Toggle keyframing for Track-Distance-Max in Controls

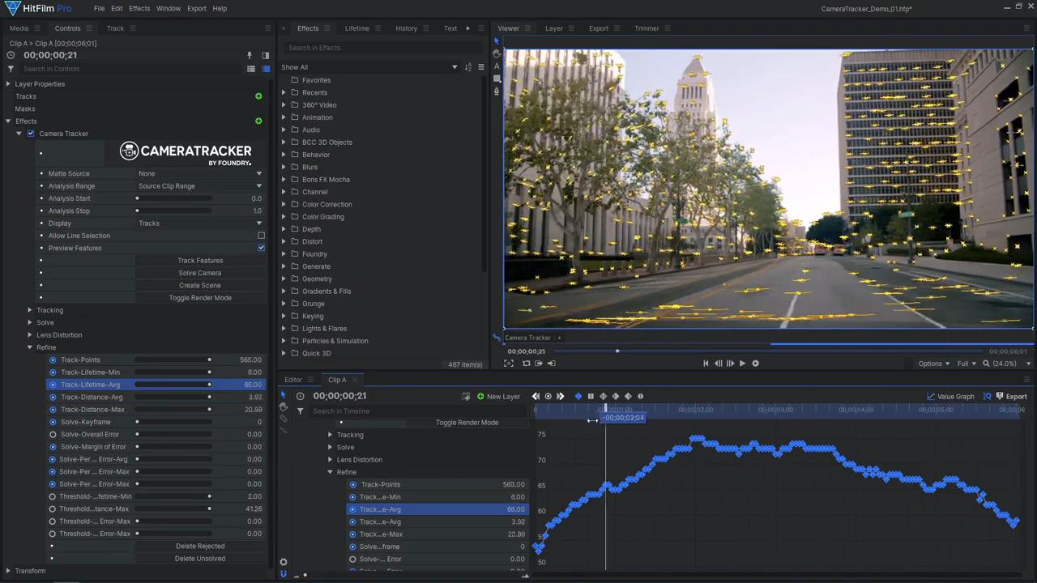tap(53, 410)
